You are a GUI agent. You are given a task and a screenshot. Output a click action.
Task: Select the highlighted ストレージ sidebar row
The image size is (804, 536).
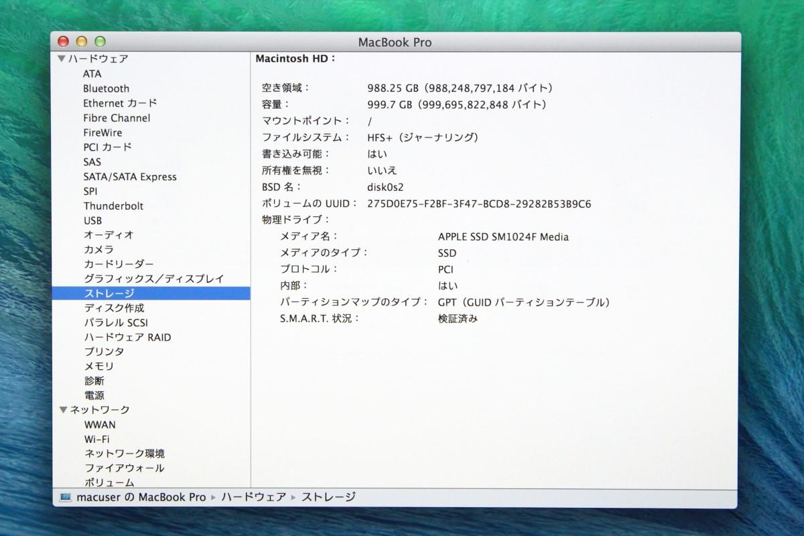click(151, 293)
